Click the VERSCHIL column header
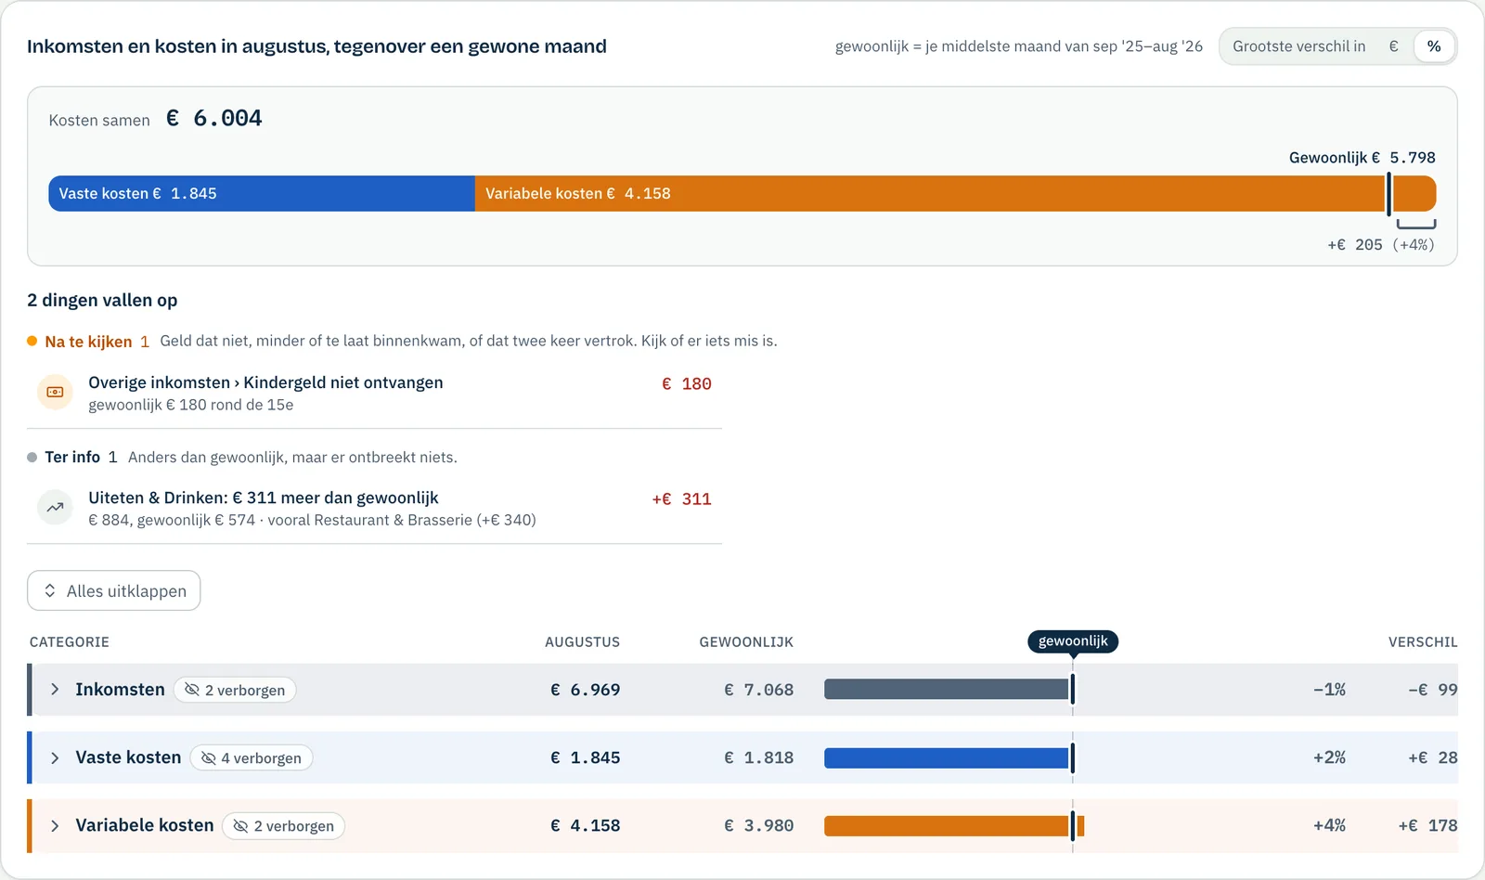Screen dimensions: 1485x880 pos(1423,642)
